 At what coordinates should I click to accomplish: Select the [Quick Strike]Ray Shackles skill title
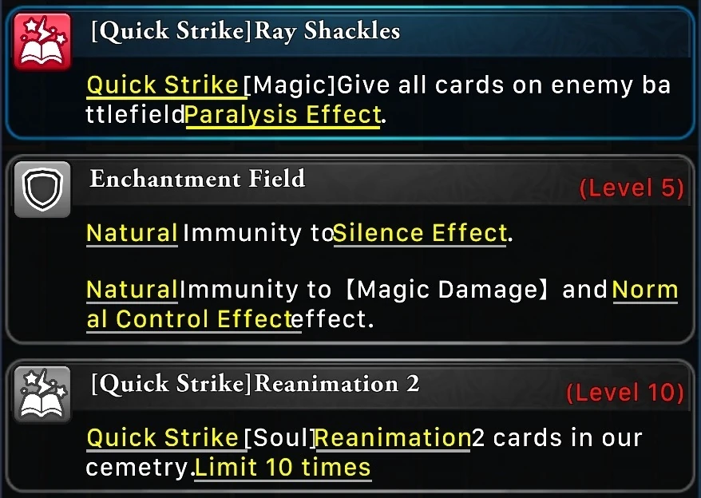245,31
